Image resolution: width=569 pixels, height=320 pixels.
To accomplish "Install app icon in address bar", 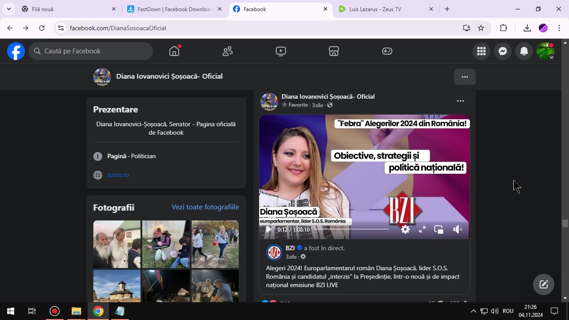I will pyautogui.click(x=466, y=28).
